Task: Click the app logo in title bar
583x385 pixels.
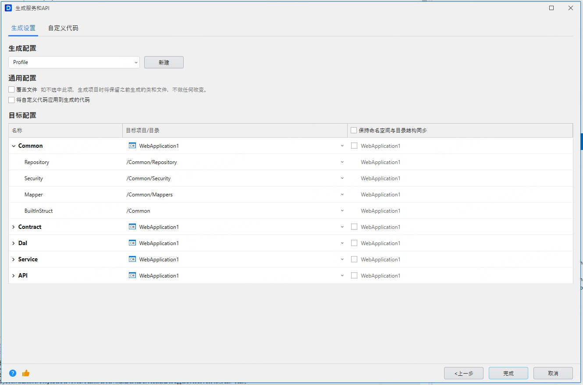Action: point(8,8)
